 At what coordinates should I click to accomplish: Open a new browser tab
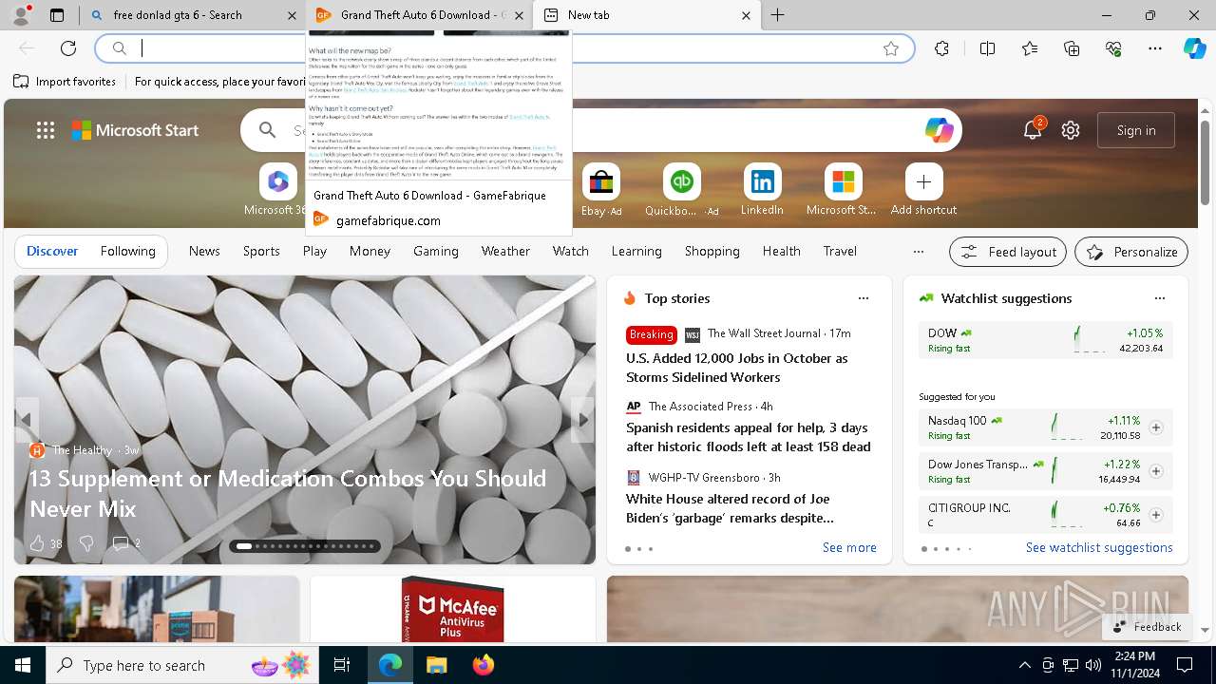[777, 15]
